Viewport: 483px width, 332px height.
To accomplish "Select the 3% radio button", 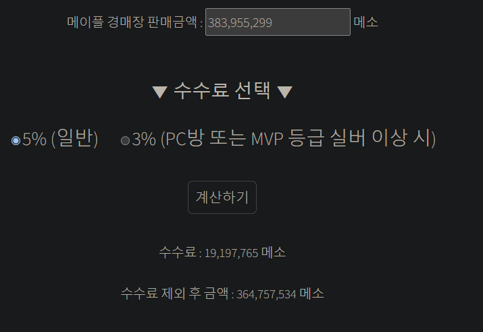I will [x=125, y=140].
